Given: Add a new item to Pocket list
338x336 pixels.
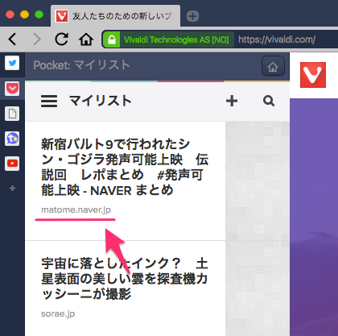Looking at the screenshot, I should click(232, 101).
